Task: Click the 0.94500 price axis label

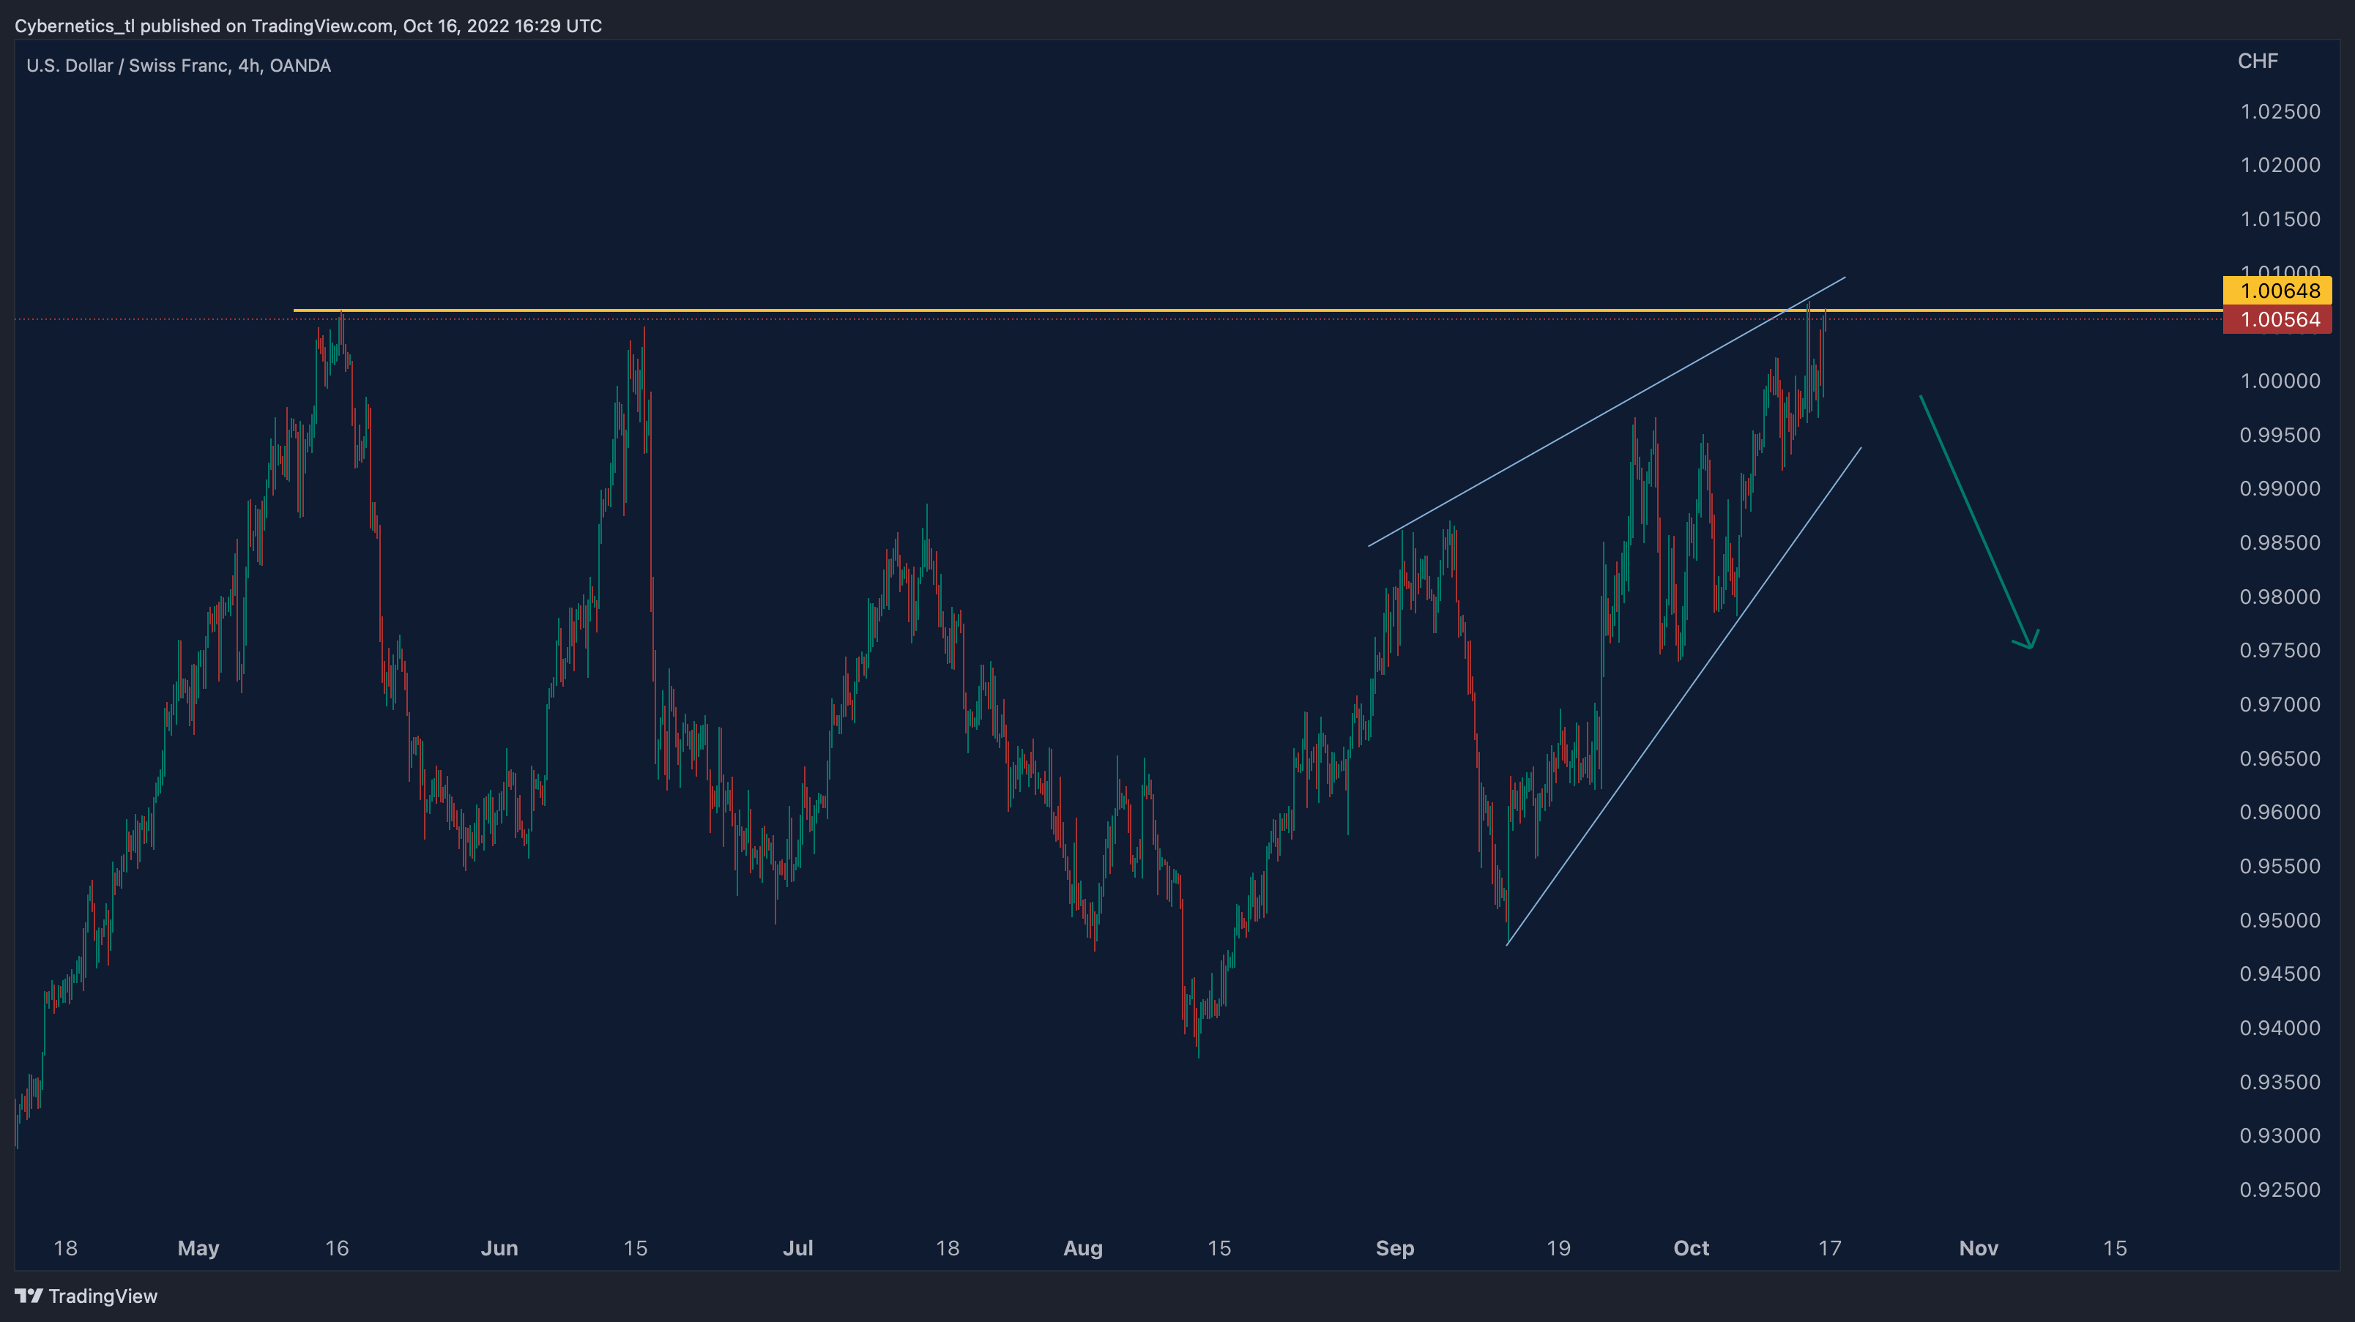Action: click(2280, 974)
